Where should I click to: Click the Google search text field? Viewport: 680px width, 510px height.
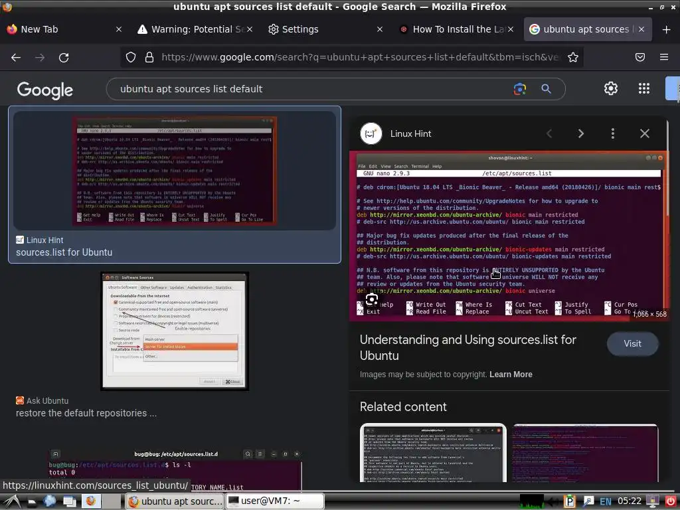[x=312, y=89]
